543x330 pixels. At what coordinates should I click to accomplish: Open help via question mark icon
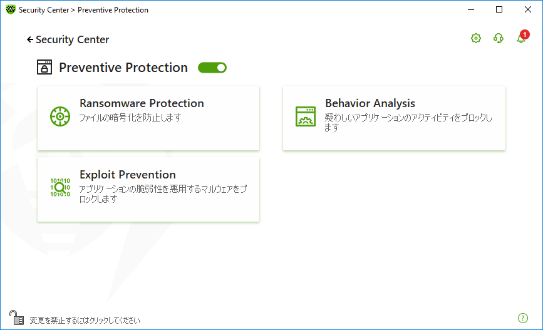[522, 318]
